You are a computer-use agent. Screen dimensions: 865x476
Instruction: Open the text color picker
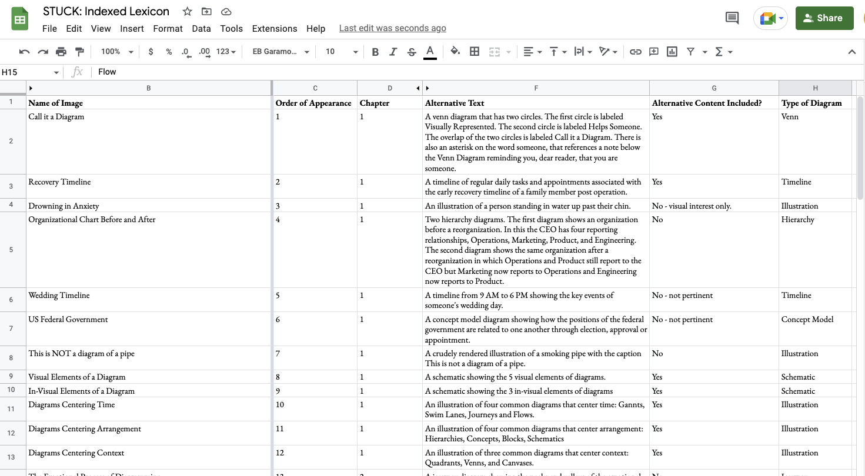430,52
